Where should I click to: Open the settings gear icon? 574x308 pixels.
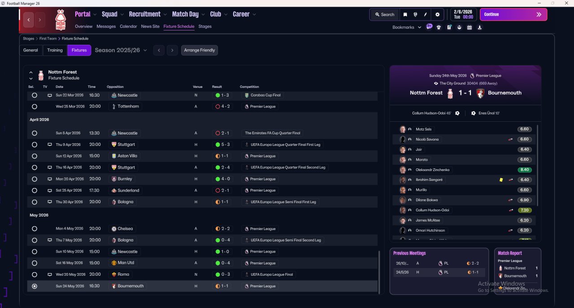click(438, 14)
